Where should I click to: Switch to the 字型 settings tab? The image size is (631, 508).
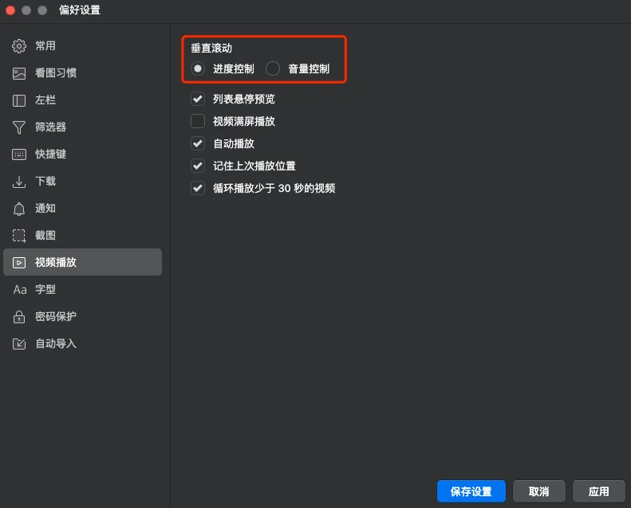[45, 290]
